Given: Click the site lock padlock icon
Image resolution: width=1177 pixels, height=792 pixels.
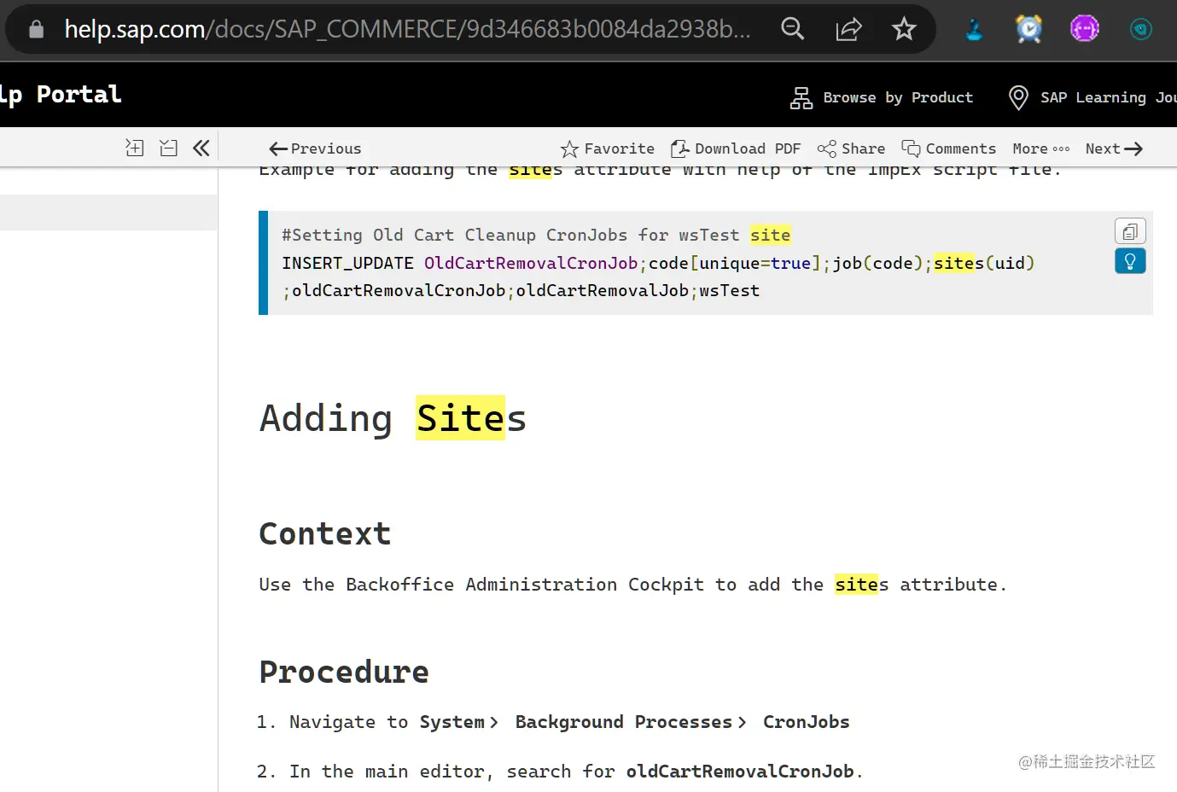Looking at the screenshot, I should pos(36,29).
